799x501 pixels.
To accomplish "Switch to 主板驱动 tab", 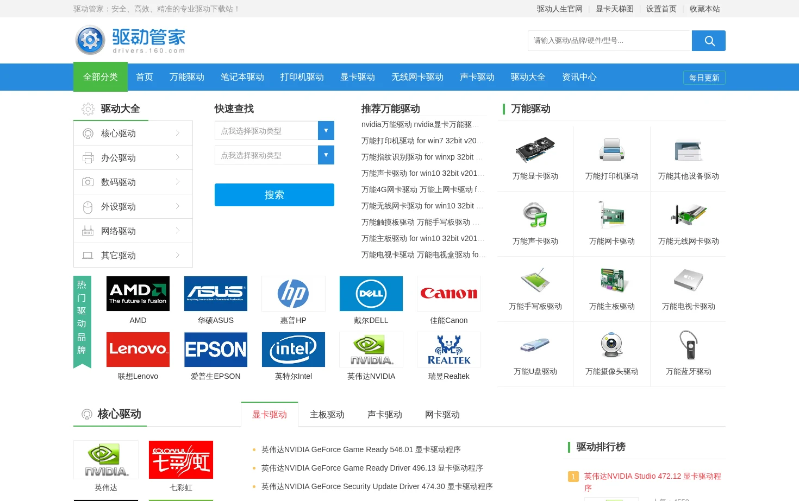I will (327, 415).
